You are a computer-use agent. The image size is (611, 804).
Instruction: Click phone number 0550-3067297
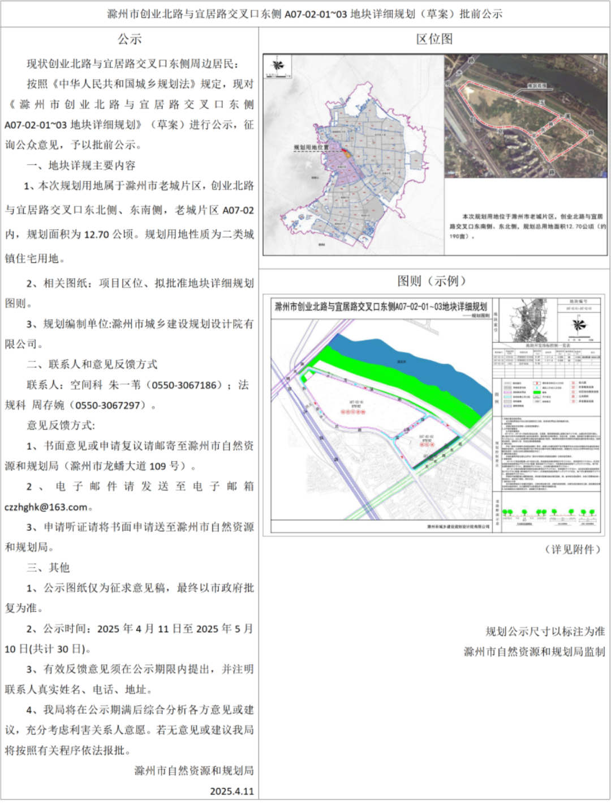point(109,406)
